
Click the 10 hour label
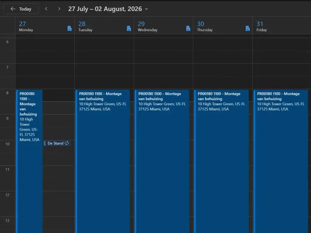click(7, 144)
